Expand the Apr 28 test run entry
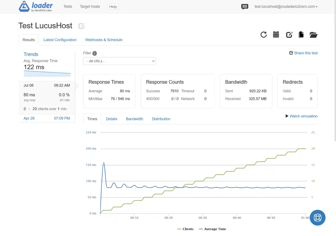 (x=47, y=118)
